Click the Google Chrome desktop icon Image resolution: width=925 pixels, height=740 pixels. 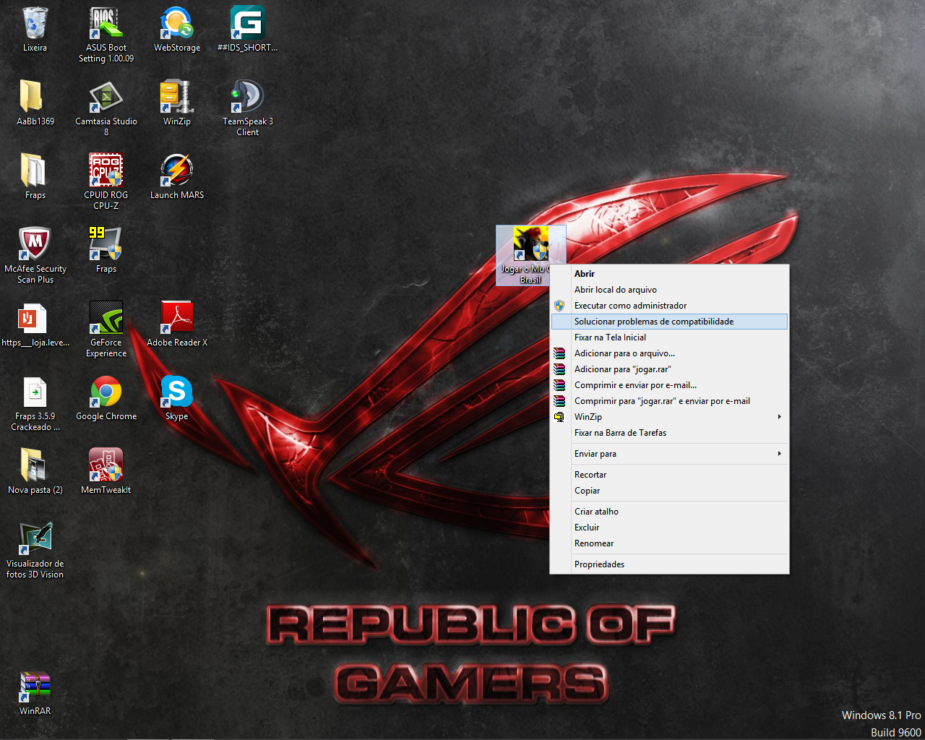pos(106,392)
